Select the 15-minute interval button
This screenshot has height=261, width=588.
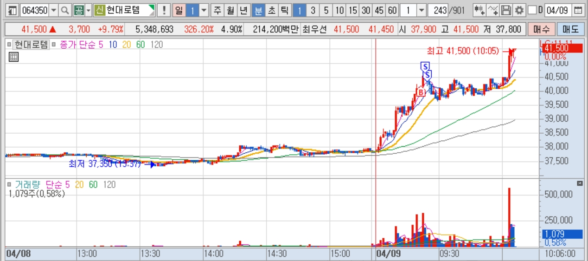(x=353, y=10)
